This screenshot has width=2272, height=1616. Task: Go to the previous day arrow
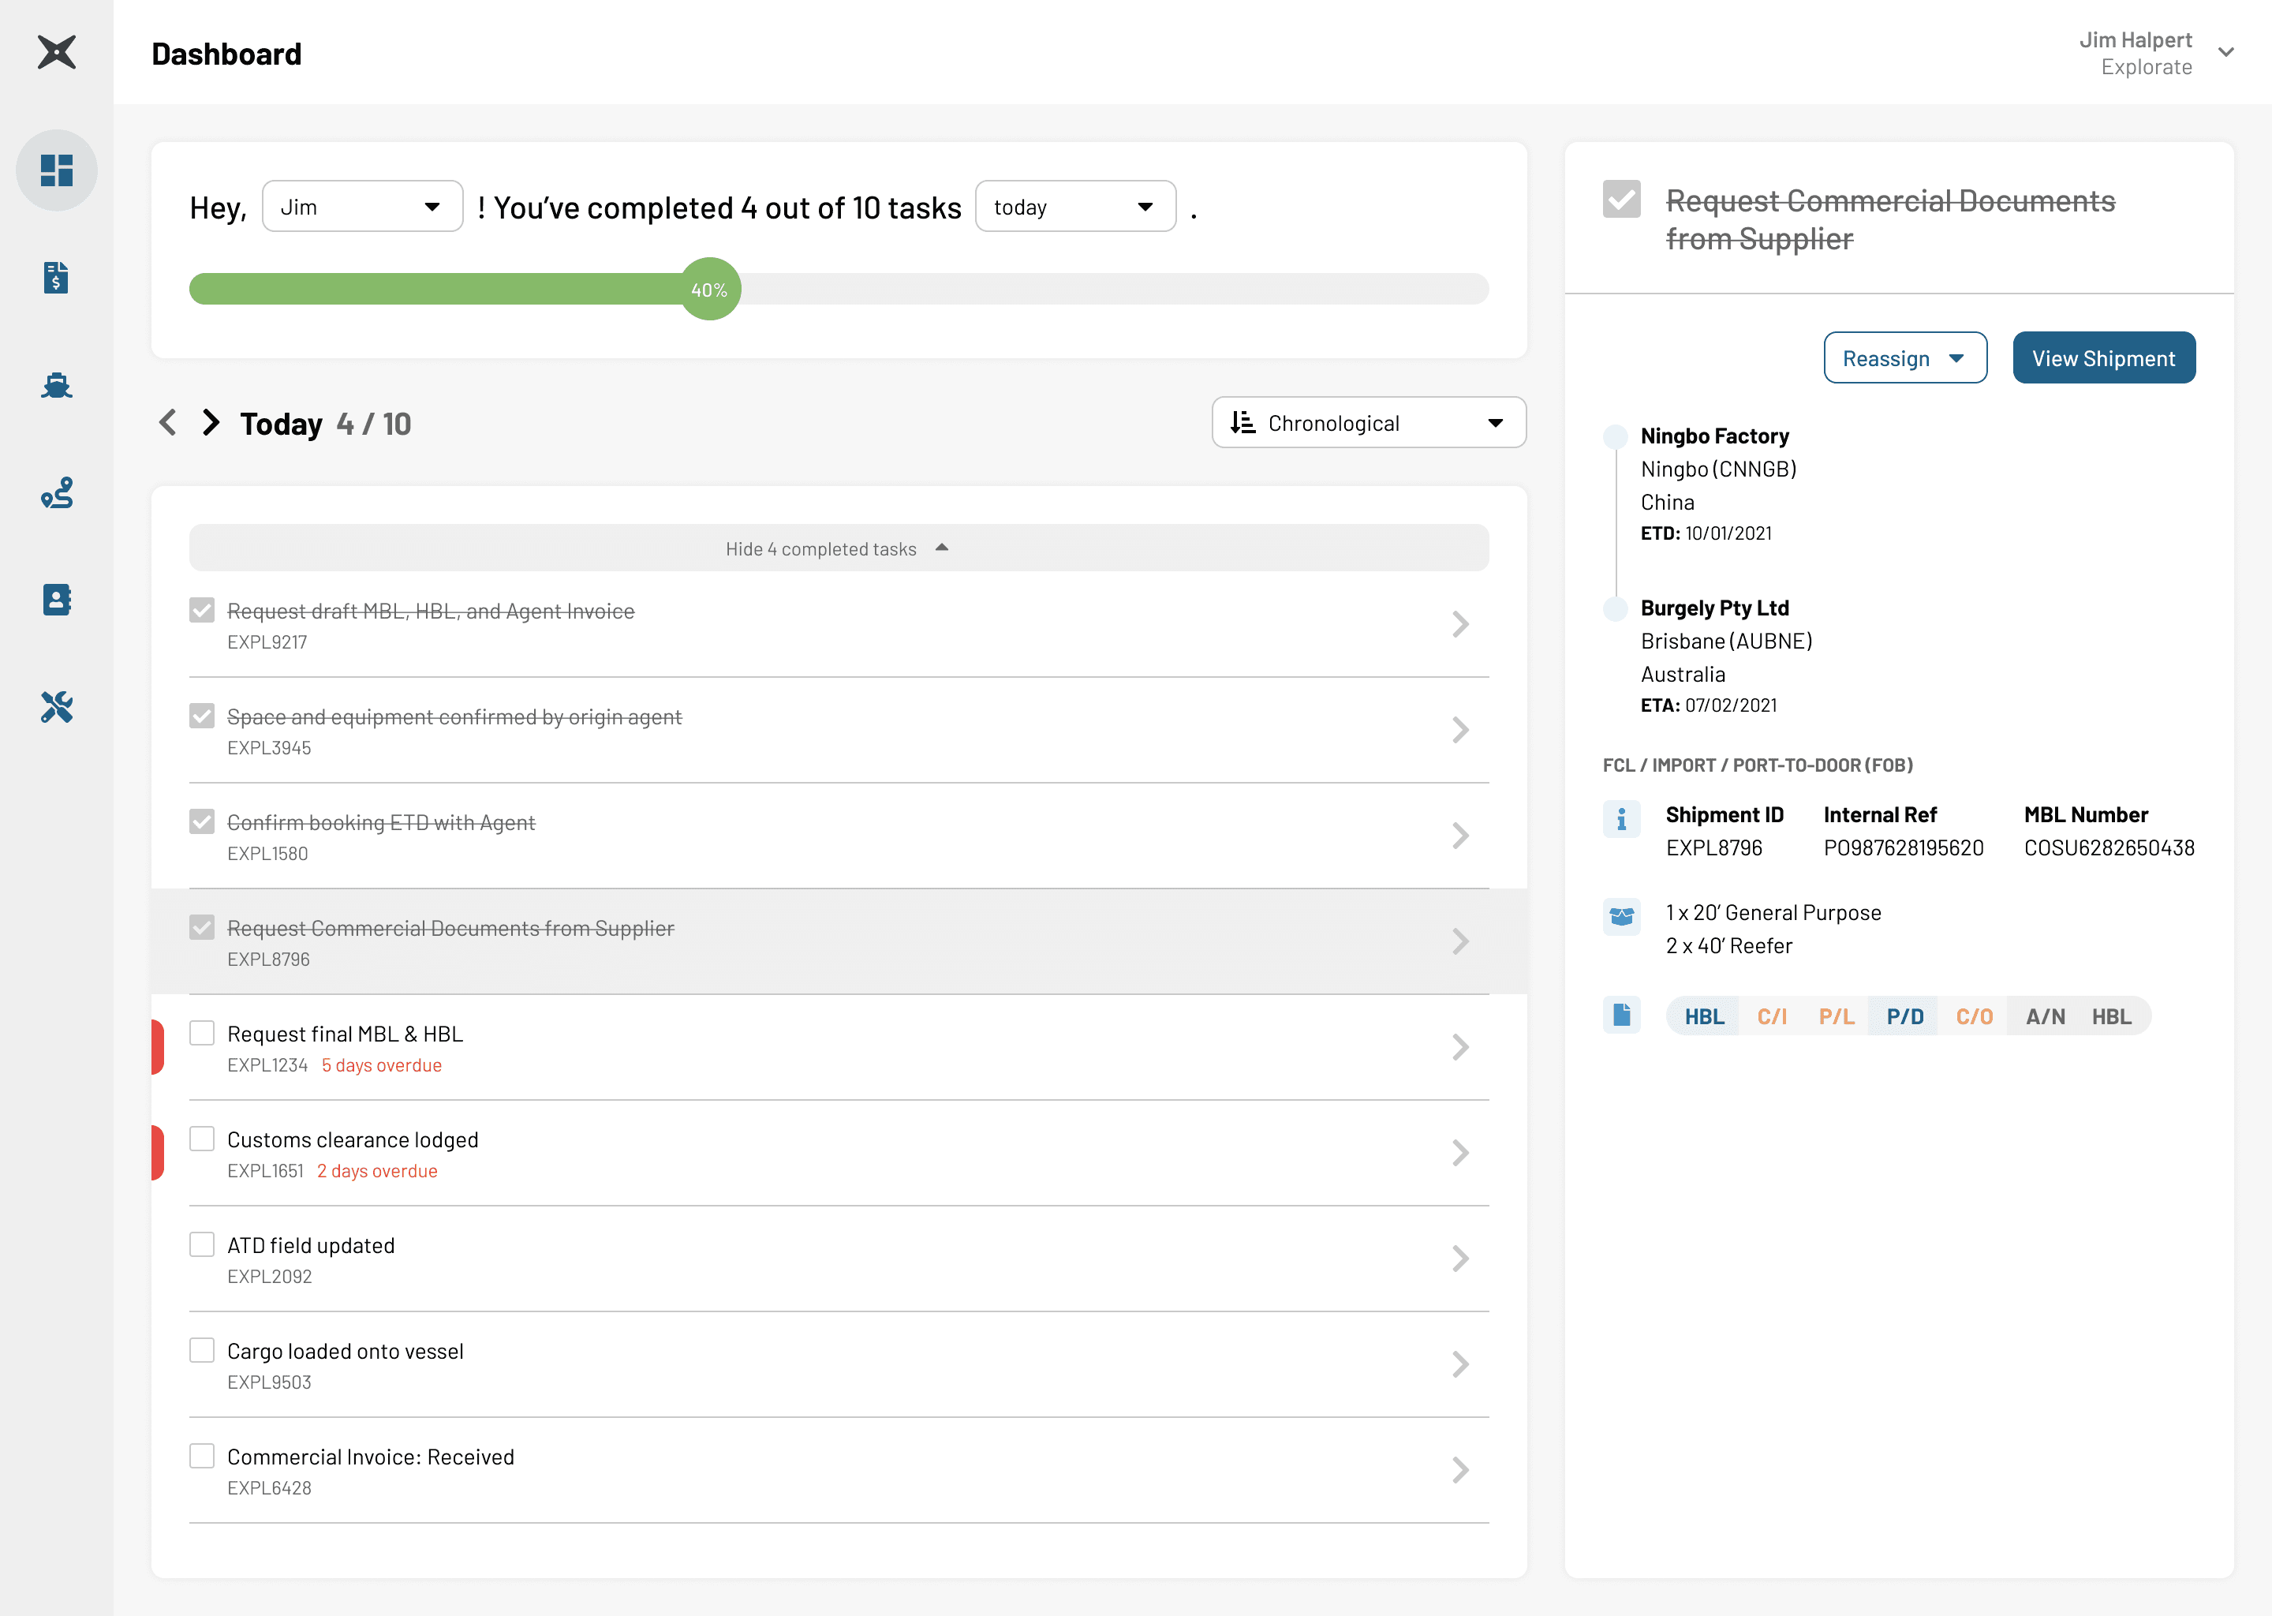click(x=167, y=423)
